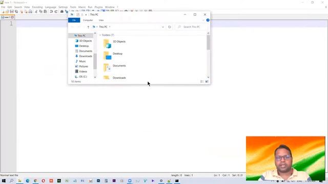Screen dimensions: 328x184
Task: Switch to details view icon in Explorer status bar
Action: point(202,82)
